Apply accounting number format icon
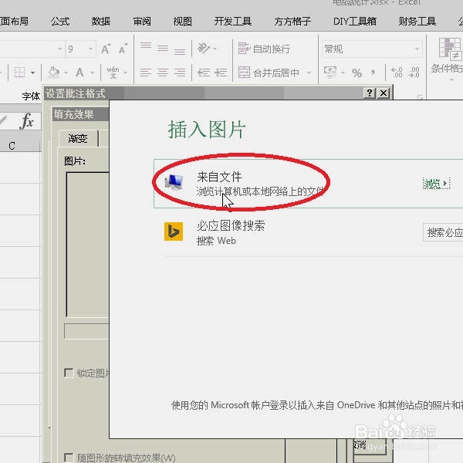Image resolution: width=463 pixels, height=463 pixels. [330, 73]
